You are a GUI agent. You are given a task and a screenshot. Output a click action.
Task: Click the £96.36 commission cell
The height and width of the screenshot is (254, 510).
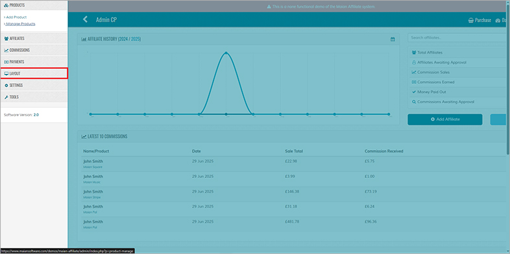370,222
